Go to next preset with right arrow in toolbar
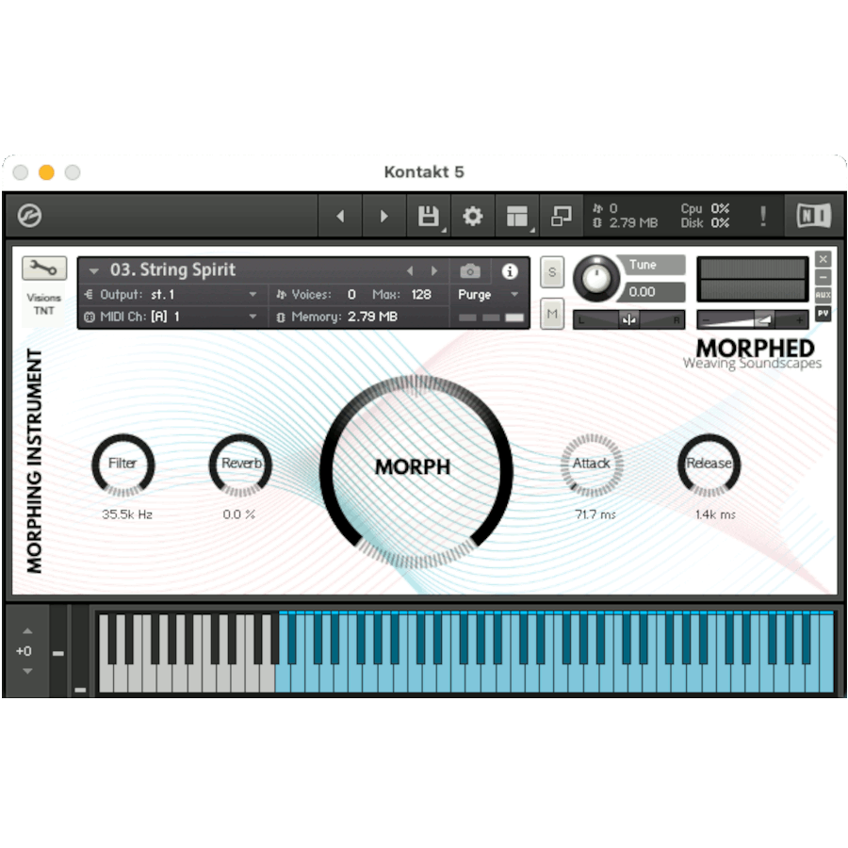 point(384,217)
